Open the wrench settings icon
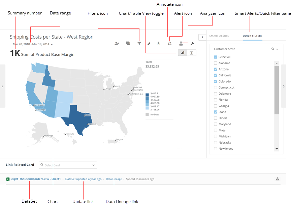Screen dimensions: 291x204 coord(192,43)
